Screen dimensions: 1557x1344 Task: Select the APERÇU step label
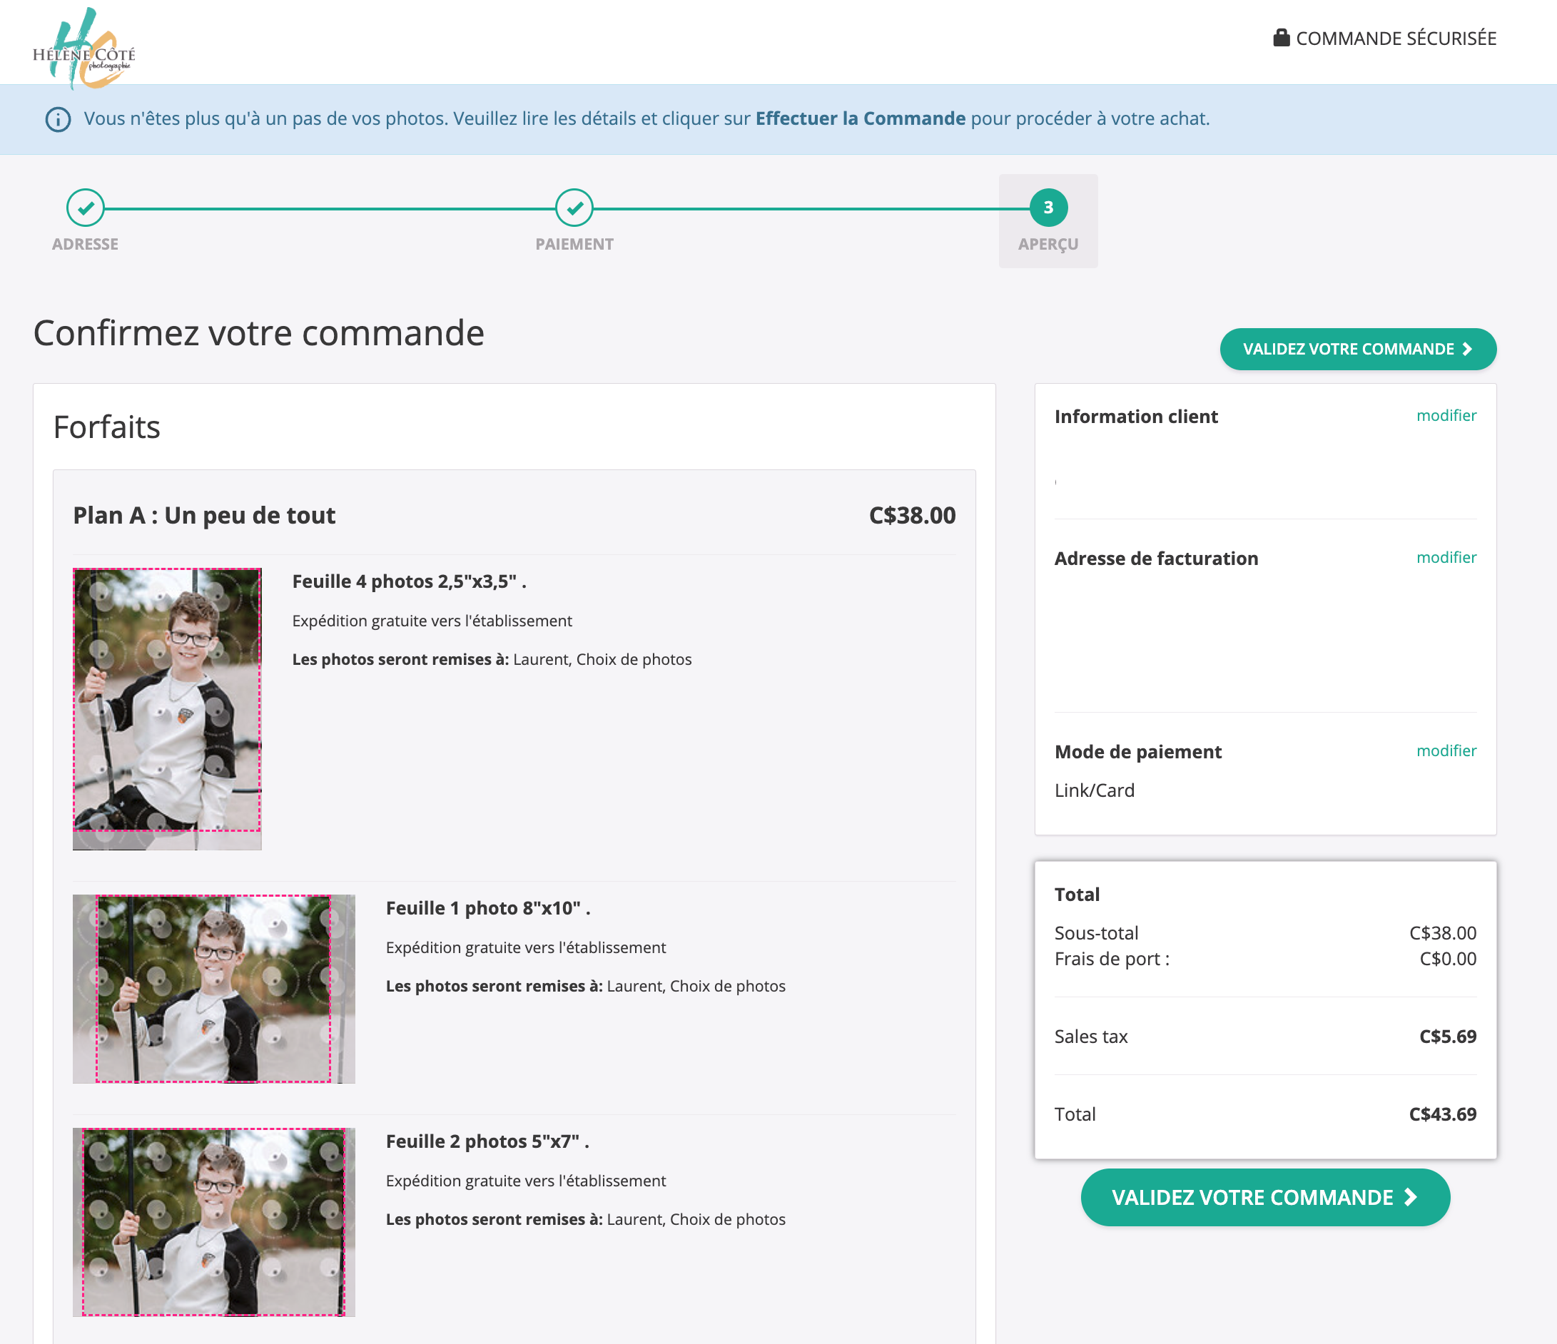tap(1048, 244)
